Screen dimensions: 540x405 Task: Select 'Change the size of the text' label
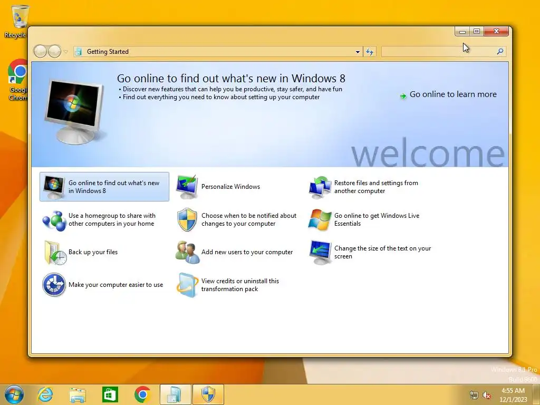[x=383, y=252]
